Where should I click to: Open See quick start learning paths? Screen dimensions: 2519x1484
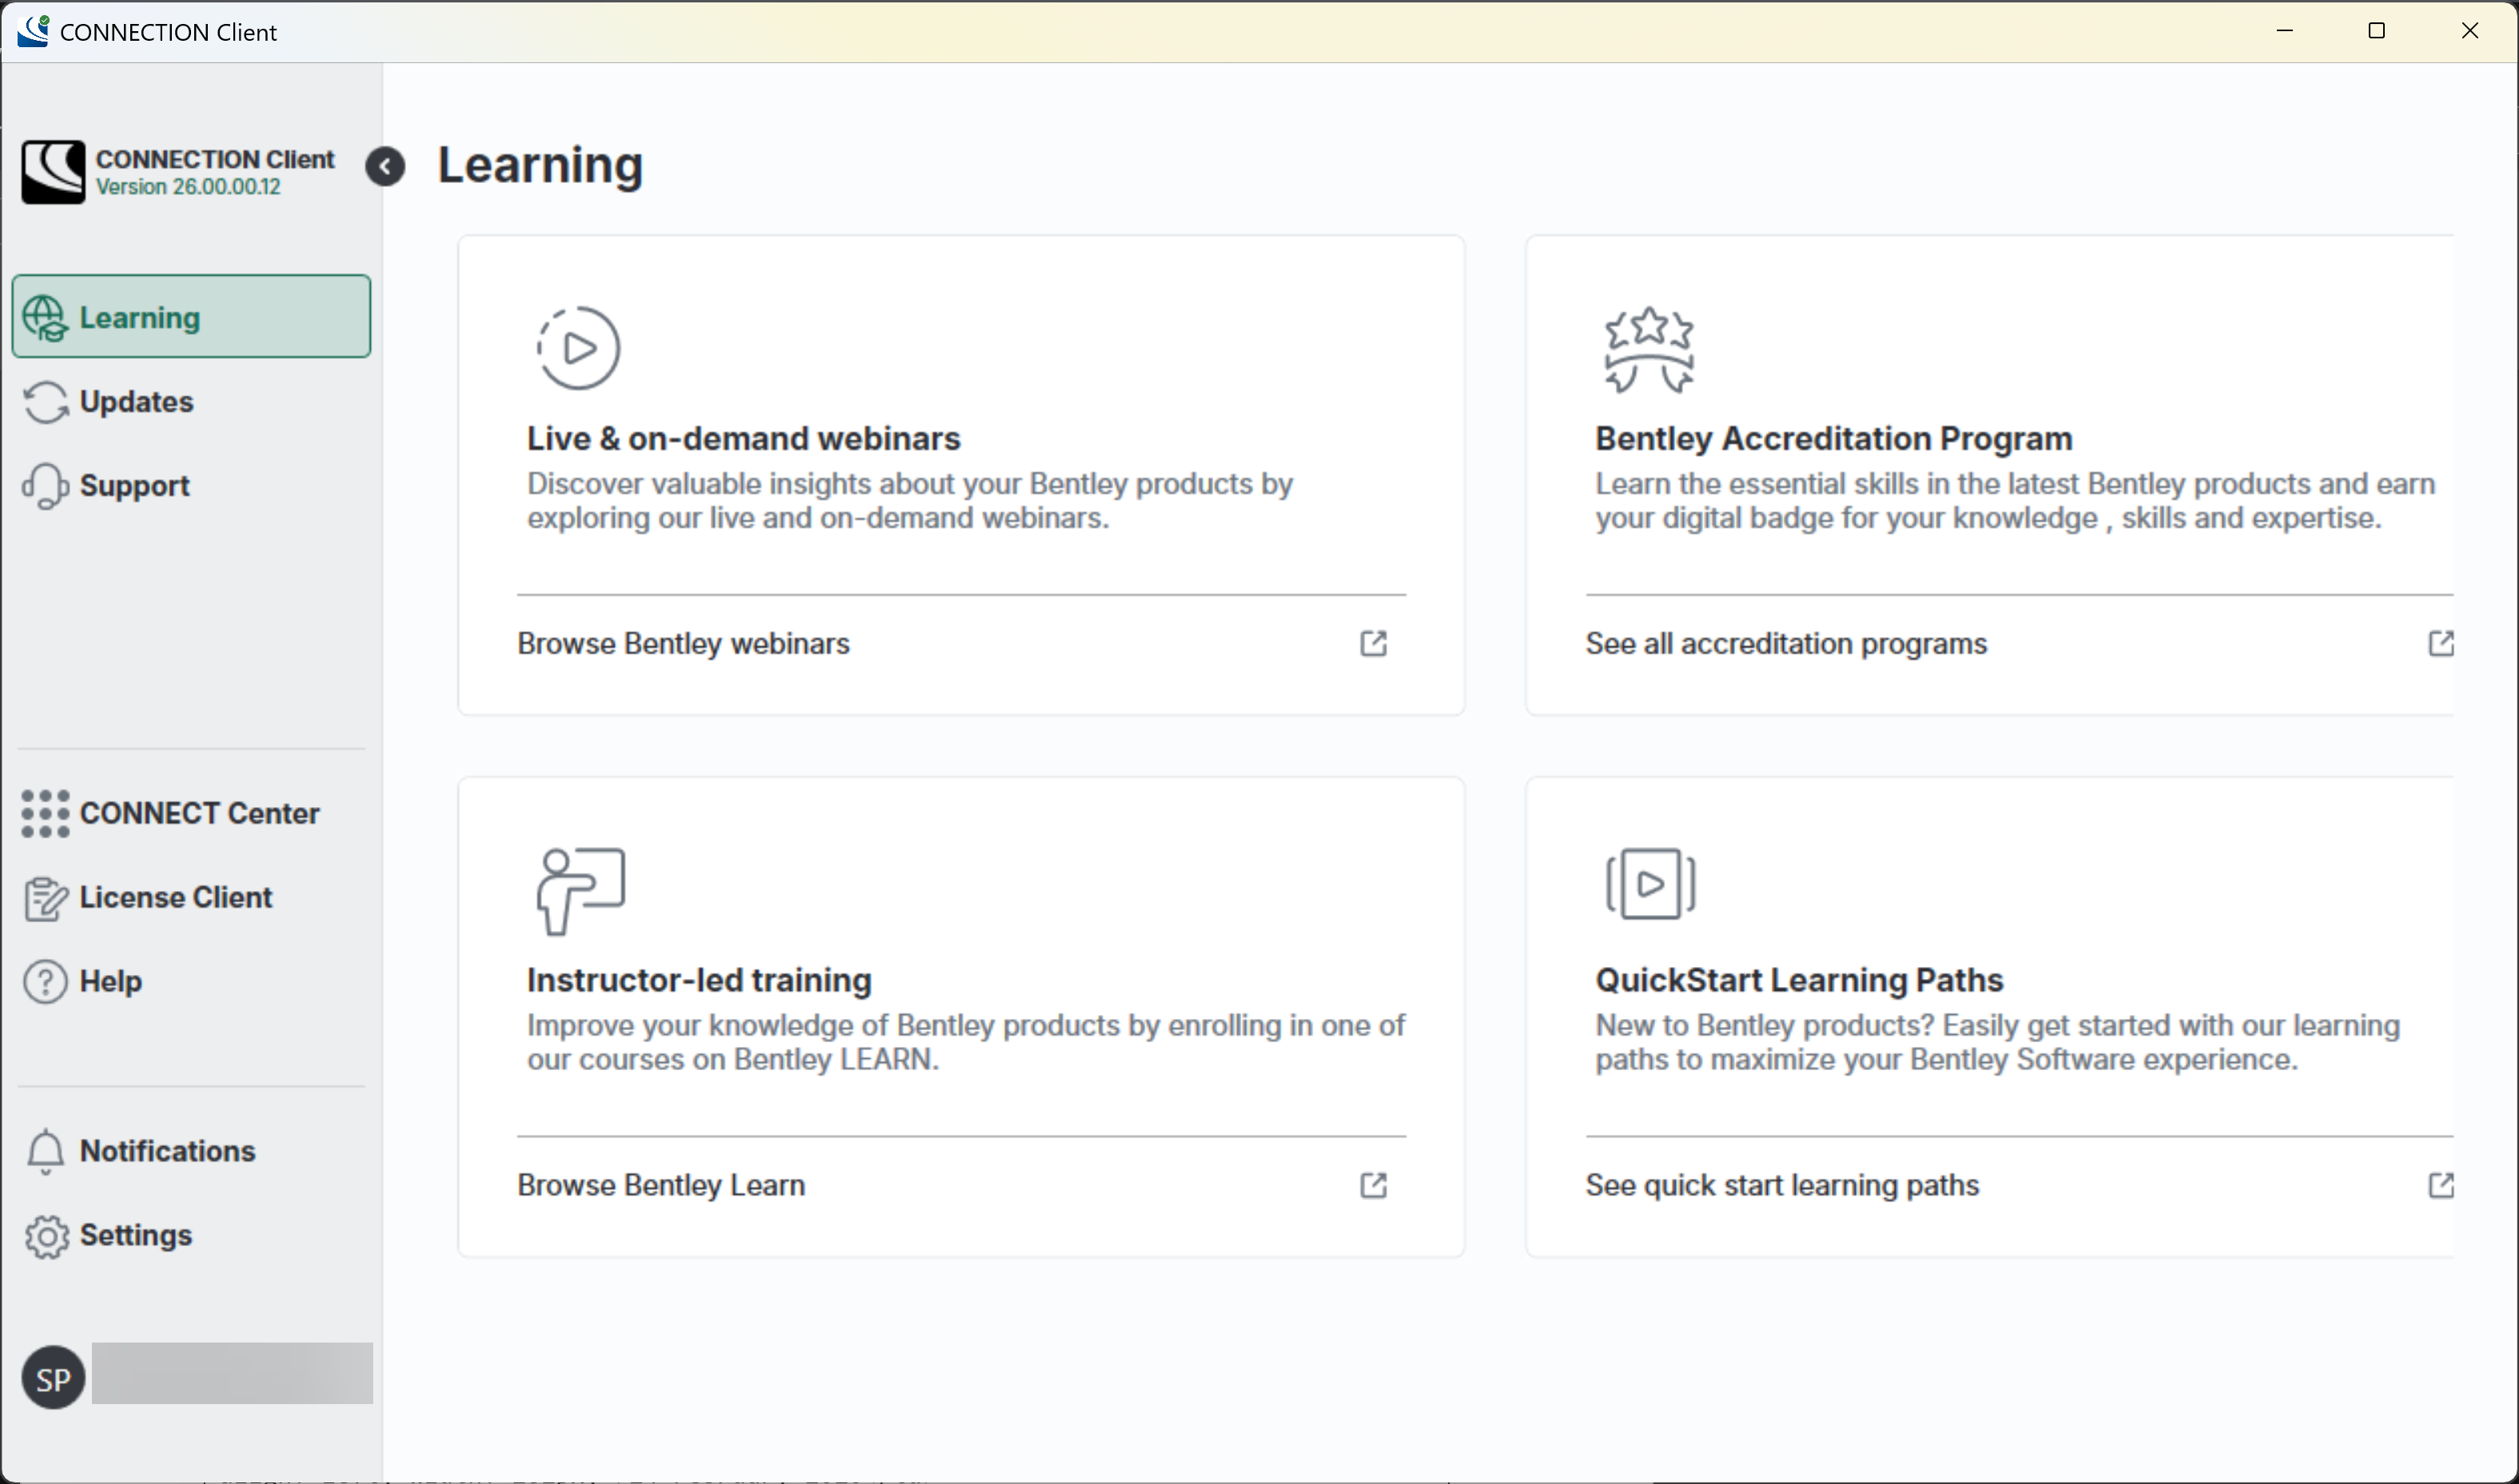click(1782, 1186)
